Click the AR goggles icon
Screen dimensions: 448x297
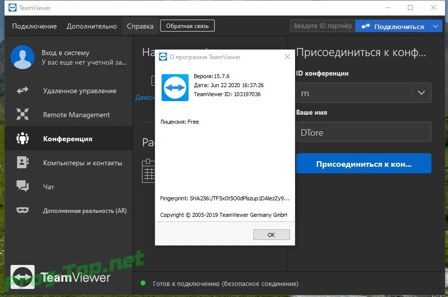point(22,210)
